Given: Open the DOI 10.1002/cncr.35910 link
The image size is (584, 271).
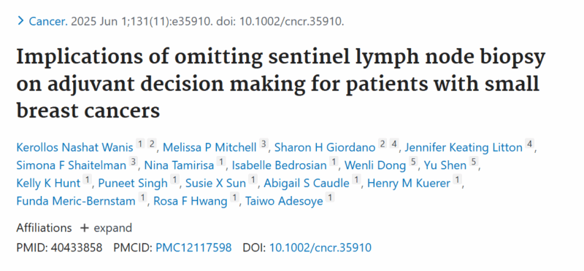Looking at the screenshot, I should pos(320,248).
